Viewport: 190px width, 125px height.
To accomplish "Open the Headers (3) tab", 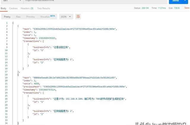I will pos(27,8).
